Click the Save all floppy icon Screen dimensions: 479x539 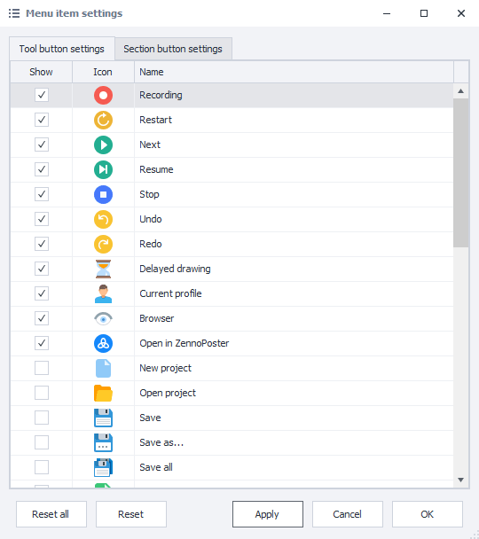(x=103, y=467)
